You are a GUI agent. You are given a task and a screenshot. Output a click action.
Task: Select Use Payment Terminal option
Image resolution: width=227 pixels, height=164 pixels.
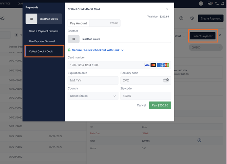pyautogui.click(x=42, y=41)
